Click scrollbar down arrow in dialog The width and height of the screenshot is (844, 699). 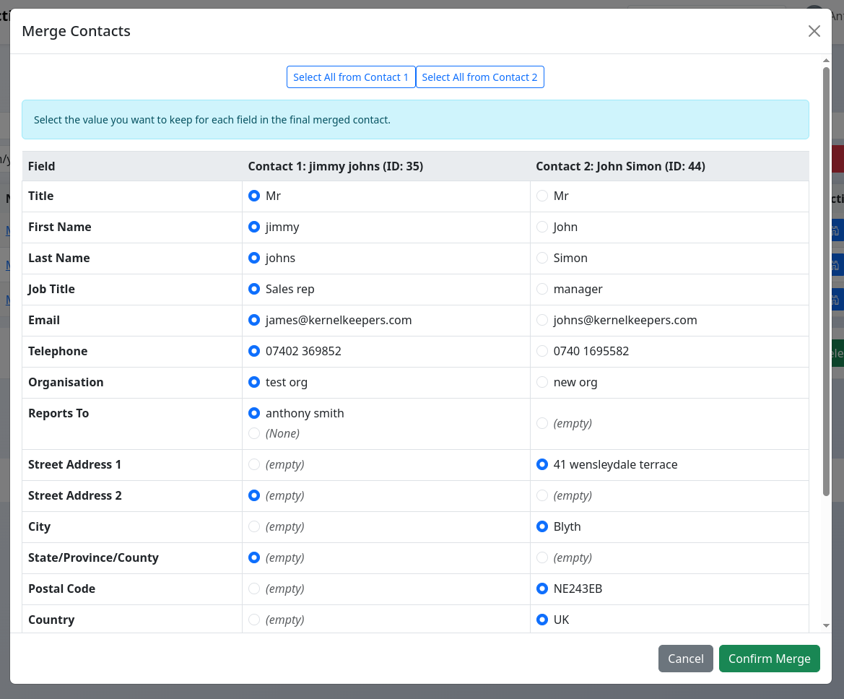[826, 626]
